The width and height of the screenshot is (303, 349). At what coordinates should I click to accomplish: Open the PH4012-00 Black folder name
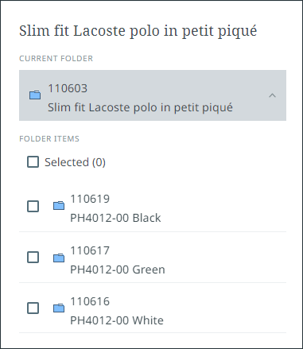(115, 218)
